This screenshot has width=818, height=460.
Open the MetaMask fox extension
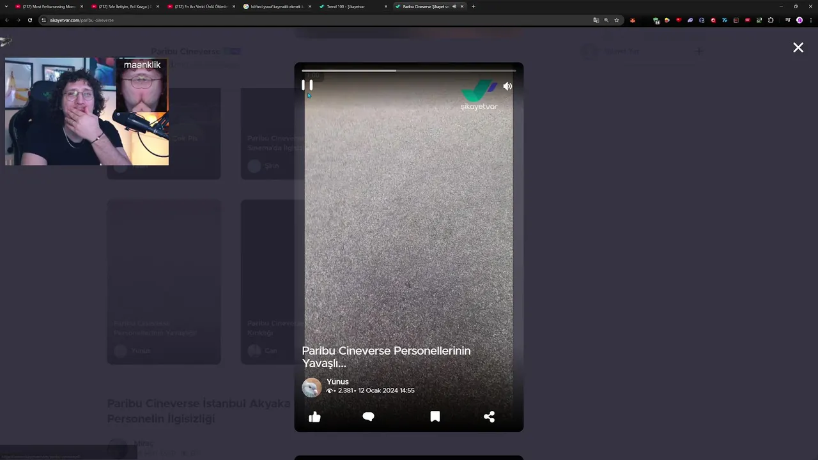tap(633, 20)
